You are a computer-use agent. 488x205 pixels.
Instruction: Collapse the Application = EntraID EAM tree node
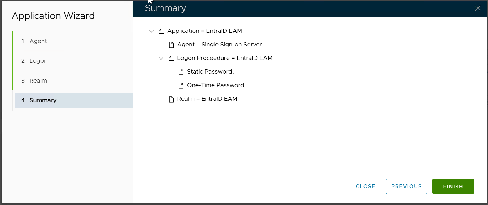click(151, 31)
